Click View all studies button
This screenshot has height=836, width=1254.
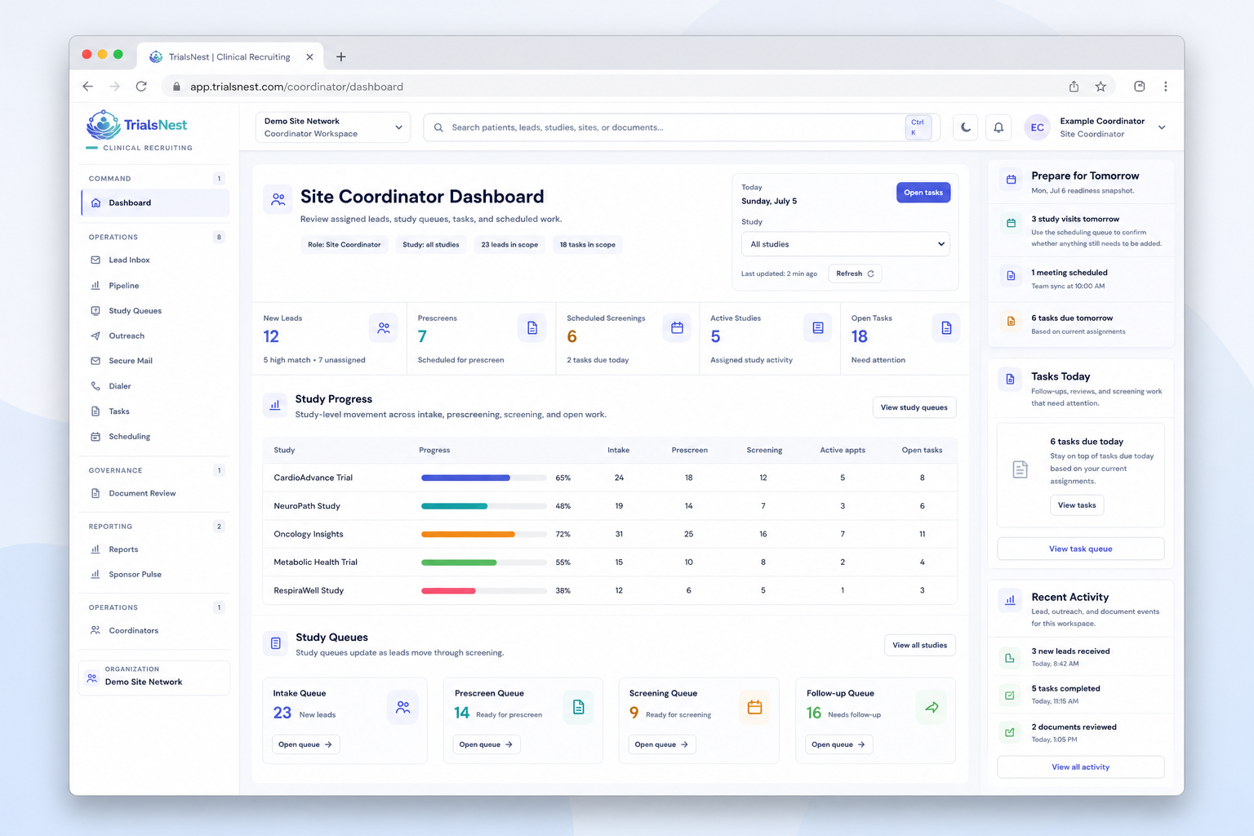point(920,645)
